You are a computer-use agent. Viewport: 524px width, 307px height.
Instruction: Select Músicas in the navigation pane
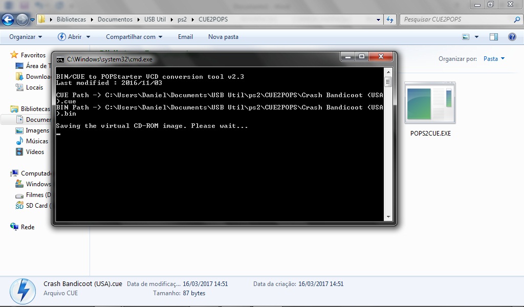click(37, 141)
